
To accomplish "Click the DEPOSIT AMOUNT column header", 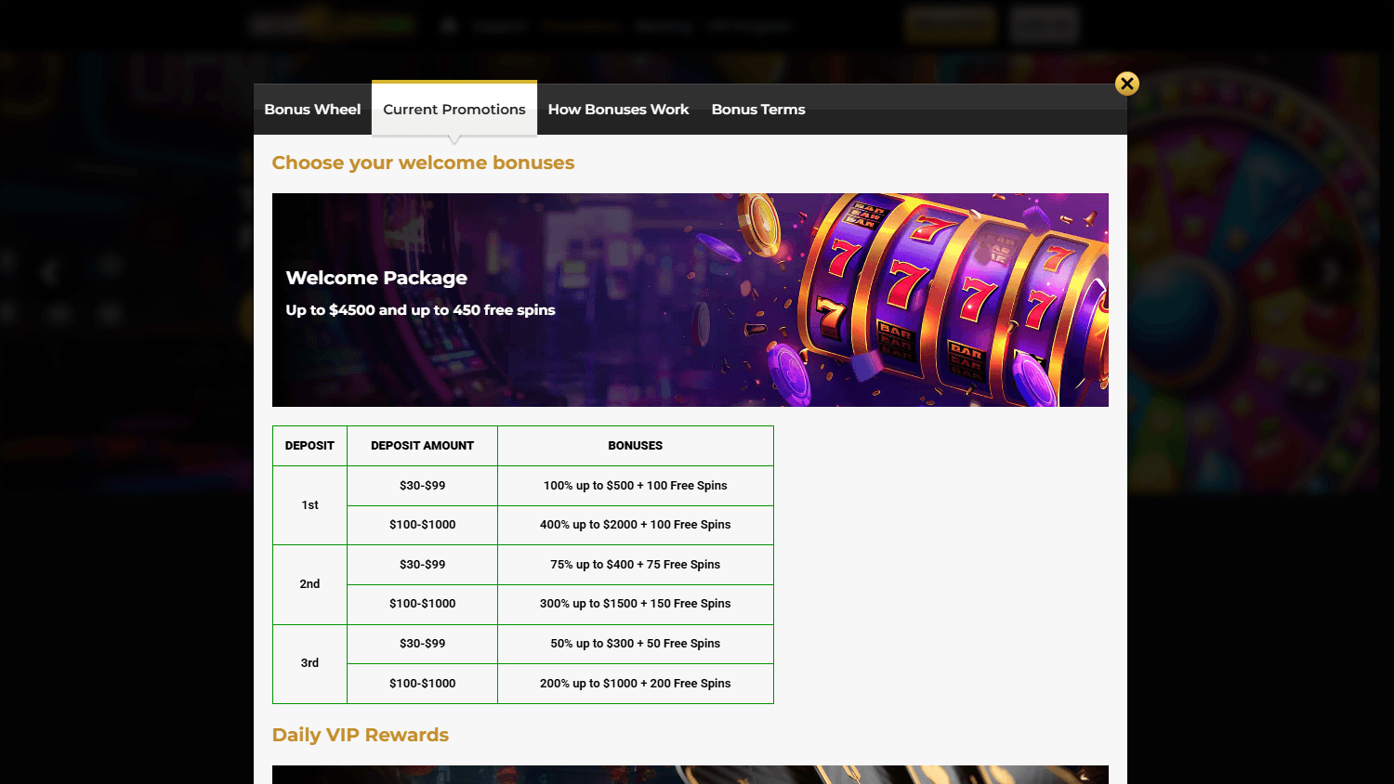I will [422, 446].
